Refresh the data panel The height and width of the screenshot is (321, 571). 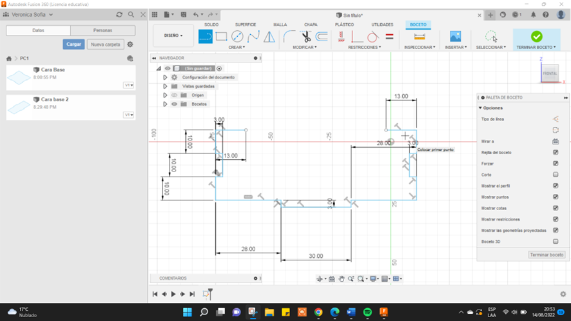[x=119, y=15]
